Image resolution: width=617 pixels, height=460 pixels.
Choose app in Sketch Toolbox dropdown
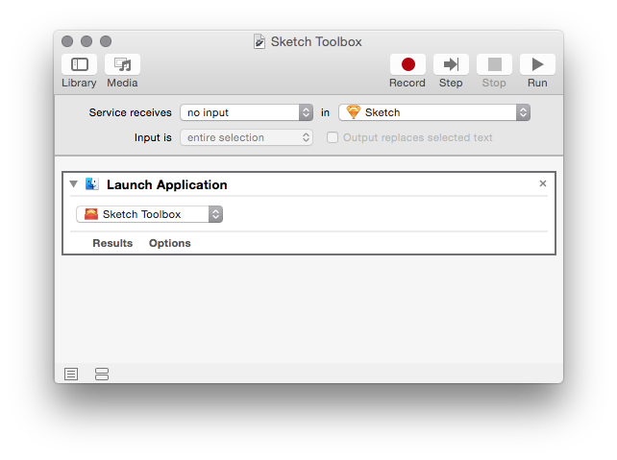(x=150, y=214)
